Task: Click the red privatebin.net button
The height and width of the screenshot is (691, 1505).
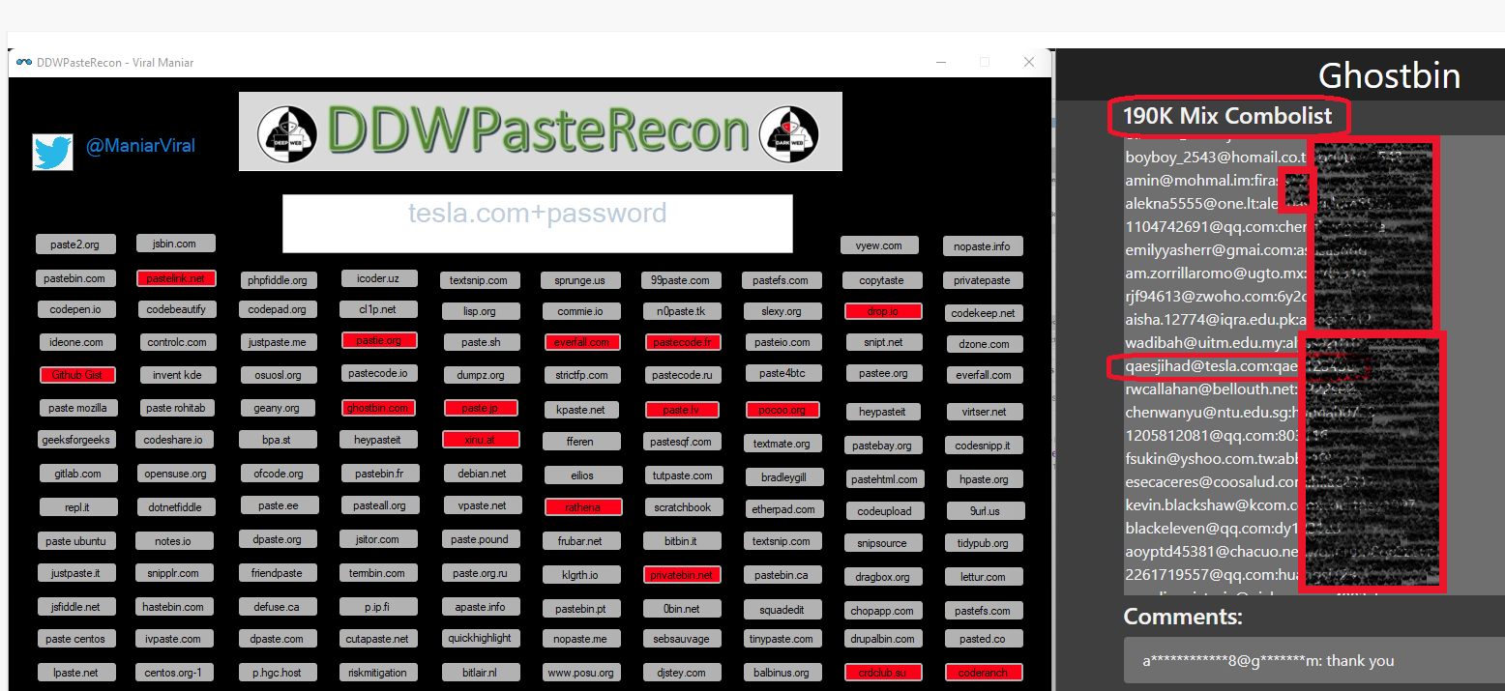Action: [682, 575]
